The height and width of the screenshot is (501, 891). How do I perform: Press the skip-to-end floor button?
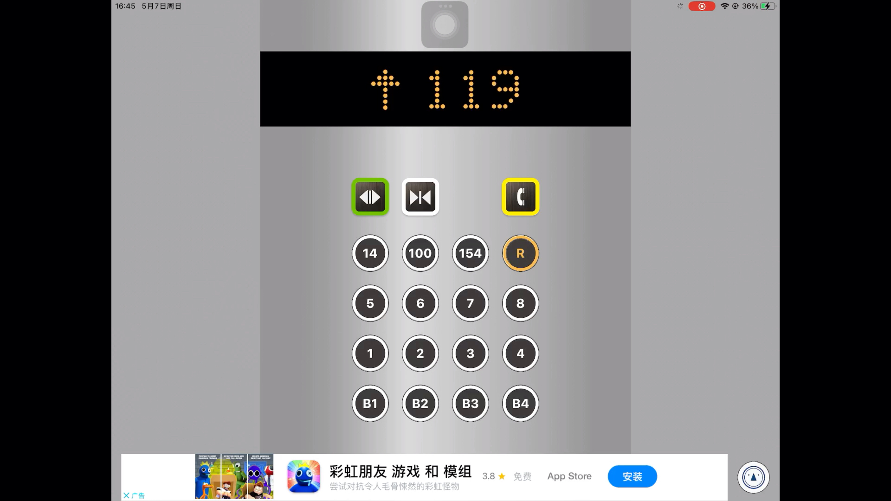coord(420,196)
